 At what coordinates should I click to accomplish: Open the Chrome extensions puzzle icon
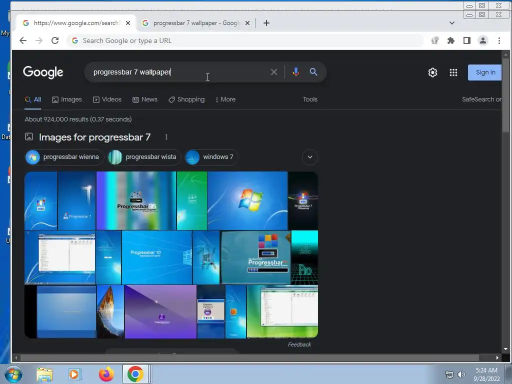point(451,40)
